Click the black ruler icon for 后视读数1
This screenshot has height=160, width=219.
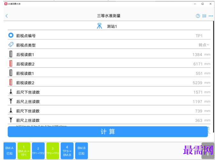coord(11,54)
